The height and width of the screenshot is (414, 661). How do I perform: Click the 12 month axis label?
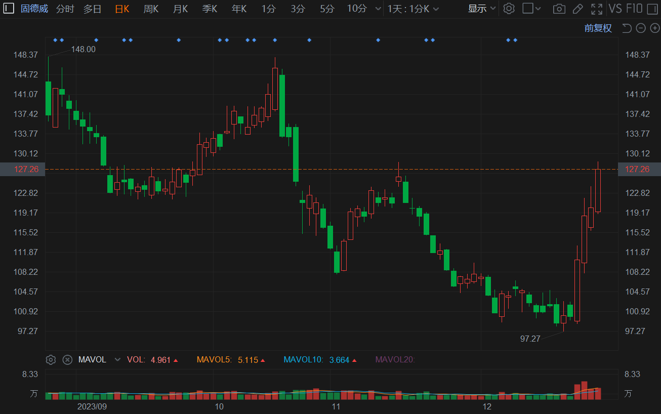(487, 406)
